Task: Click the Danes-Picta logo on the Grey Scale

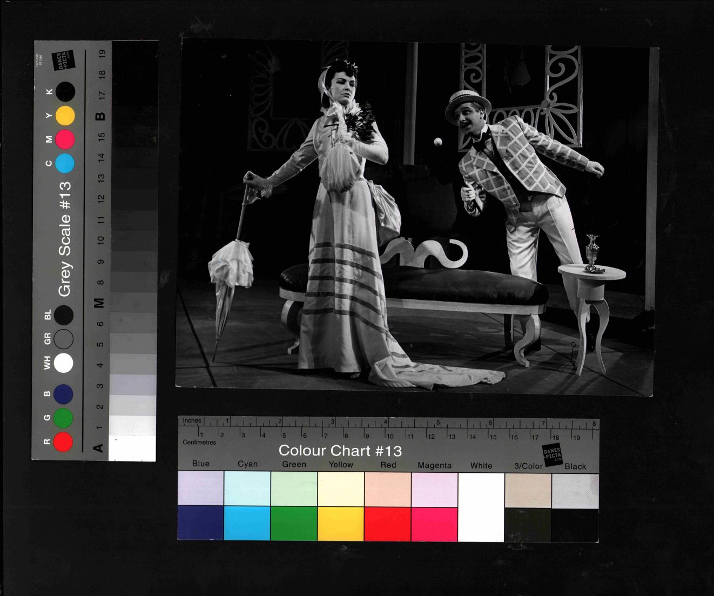Action: [x=63, y=60]
